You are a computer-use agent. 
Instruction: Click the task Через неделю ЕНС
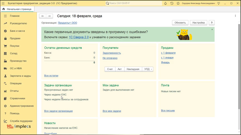[x=55, y=95]
